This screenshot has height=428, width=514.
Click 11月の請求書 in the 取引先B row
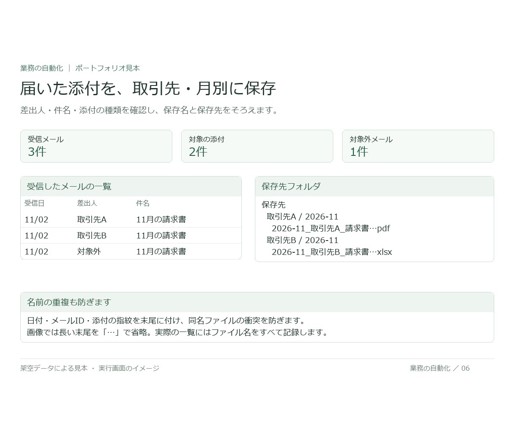coord(161,235)
